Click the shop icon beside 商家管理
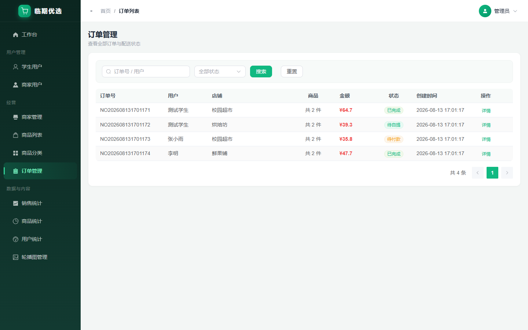Image resolution: width=528 pixels, height=330 pixels. point(15,117)
